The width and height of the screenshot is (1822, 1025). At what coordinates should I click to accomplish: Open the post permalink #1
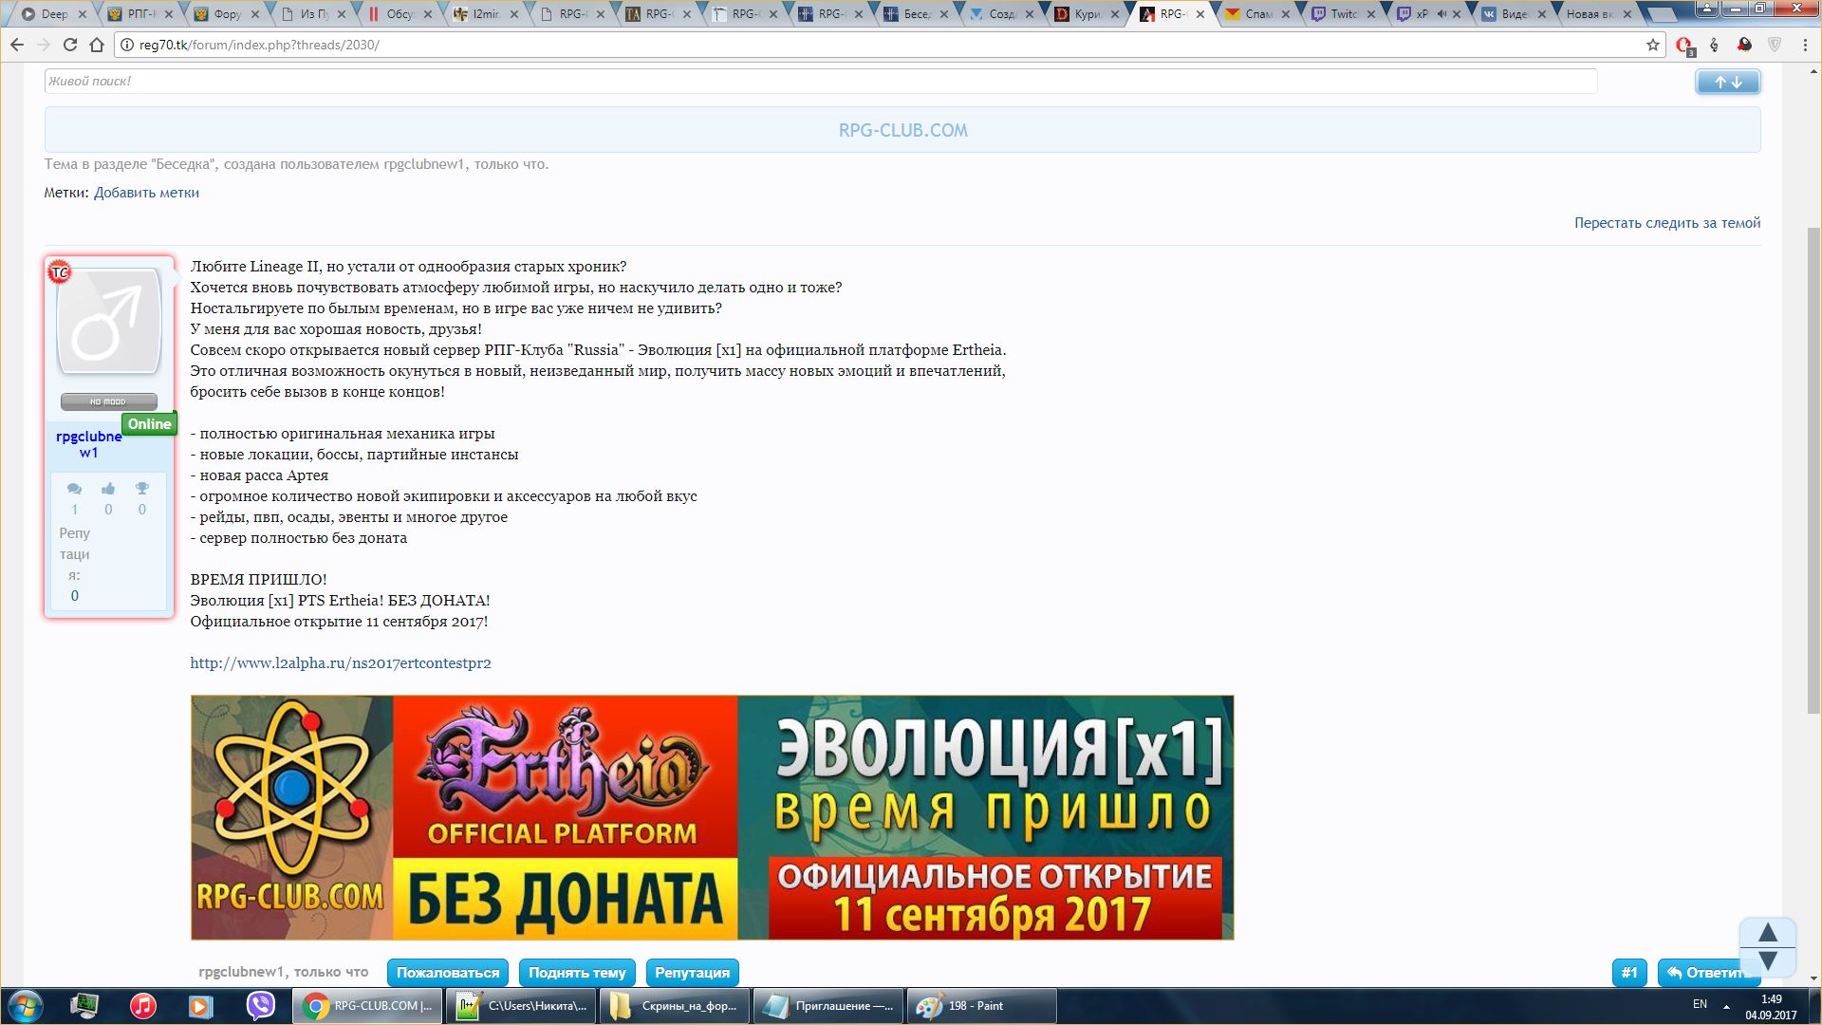[1629, 973]
